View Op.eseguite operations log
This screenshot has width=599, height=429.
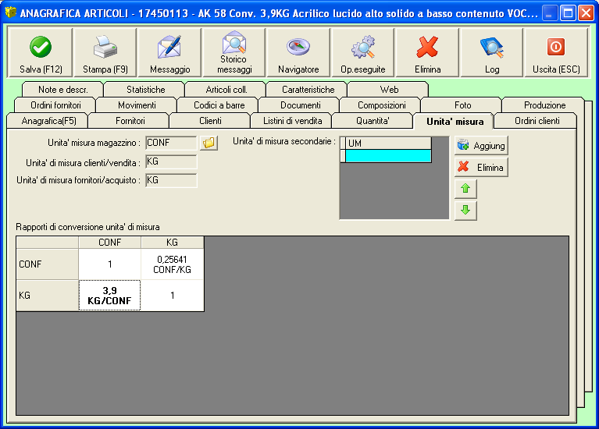tap(363, 53)
